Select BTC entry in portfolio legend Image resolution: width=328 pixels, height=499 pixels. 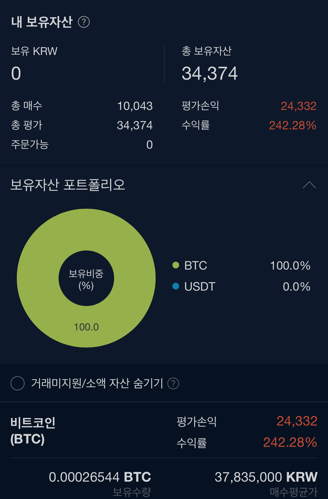coord(241,265)
